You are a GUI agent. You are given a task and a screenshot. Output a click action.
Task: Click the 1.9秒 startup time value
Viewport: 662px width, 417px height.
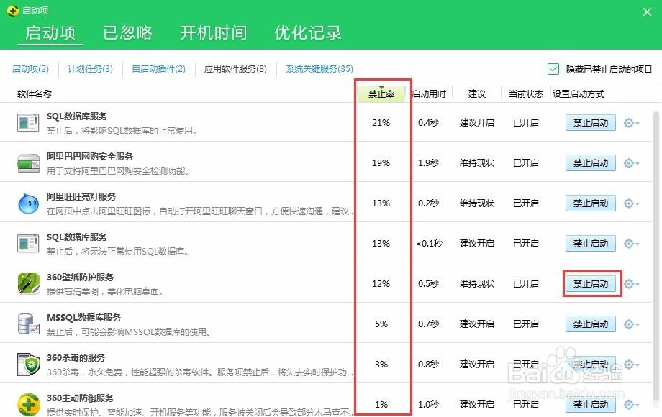[x=429, y=163]
